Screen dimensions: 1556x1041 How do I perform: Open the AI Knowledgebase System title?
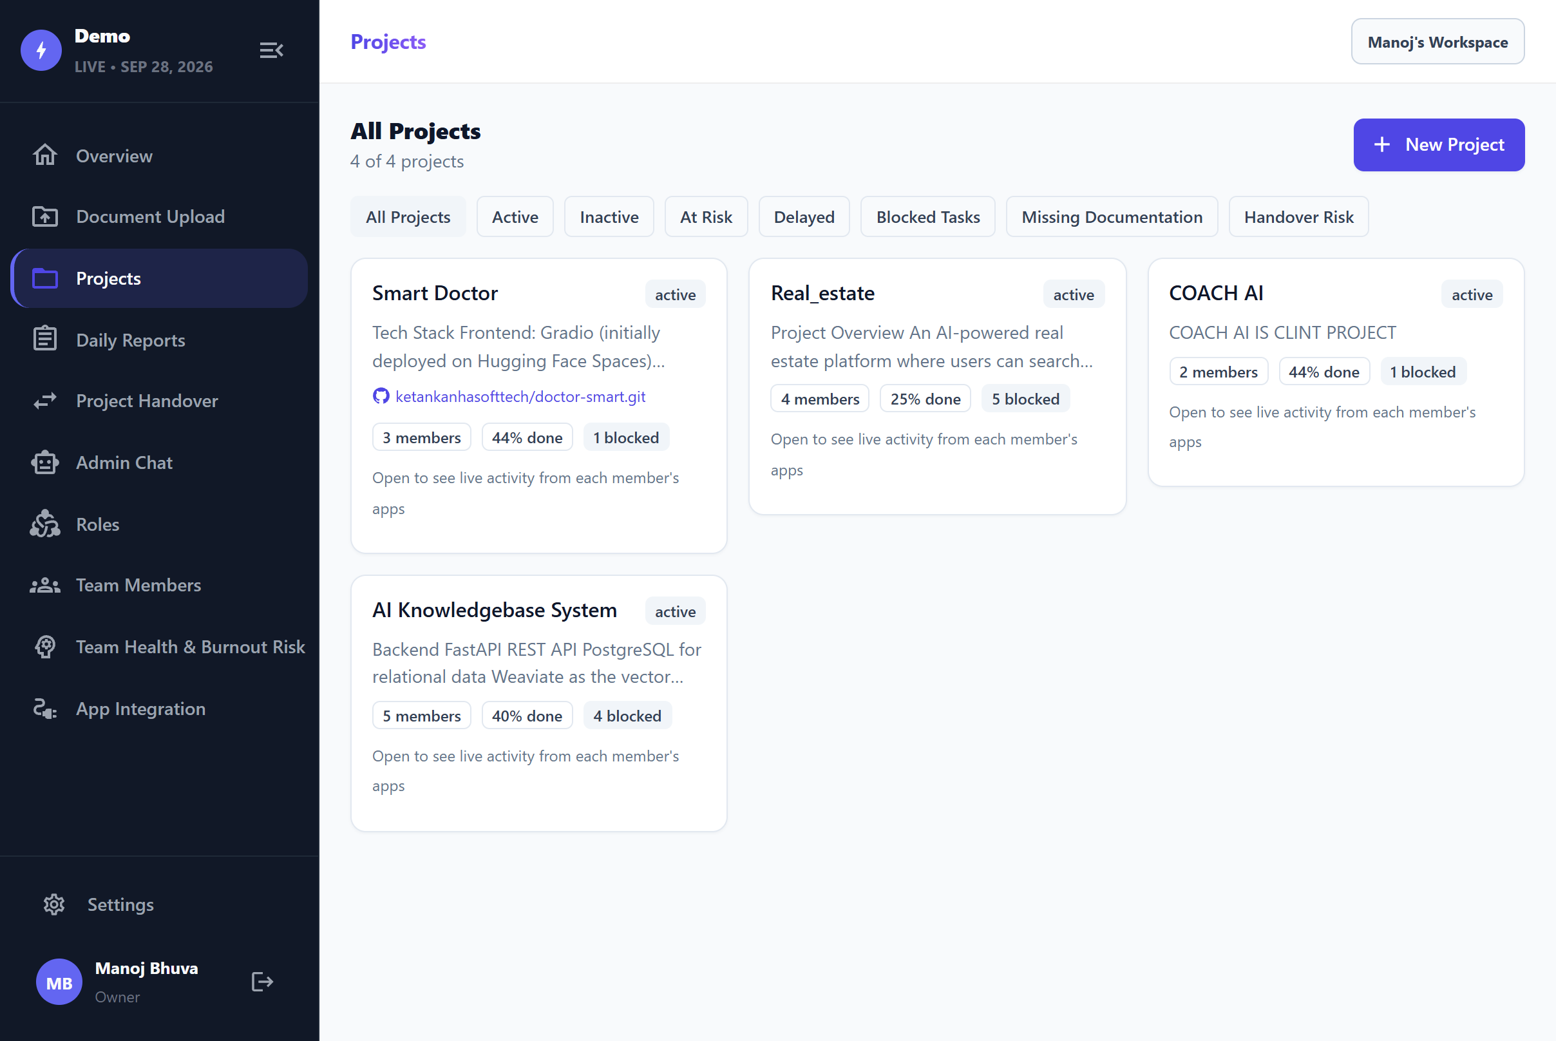coord(495,609)
